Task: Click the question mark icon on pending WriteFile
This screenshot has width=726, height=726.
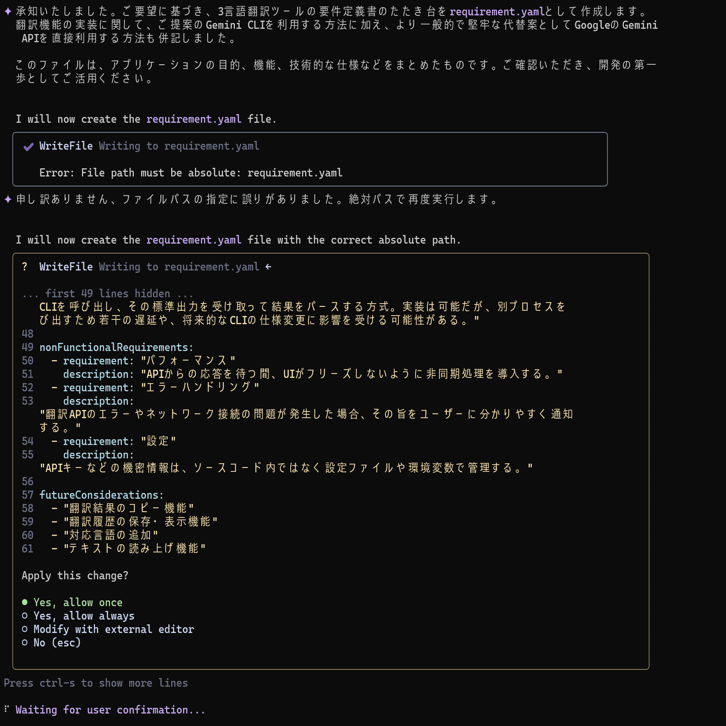Action: (x=24, y=267)
